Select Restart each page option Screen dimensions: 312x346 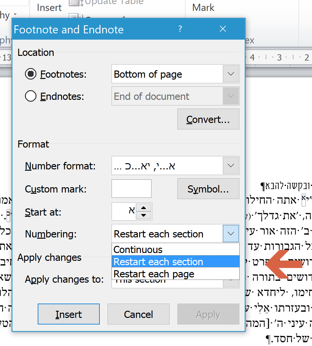[154, 274]
